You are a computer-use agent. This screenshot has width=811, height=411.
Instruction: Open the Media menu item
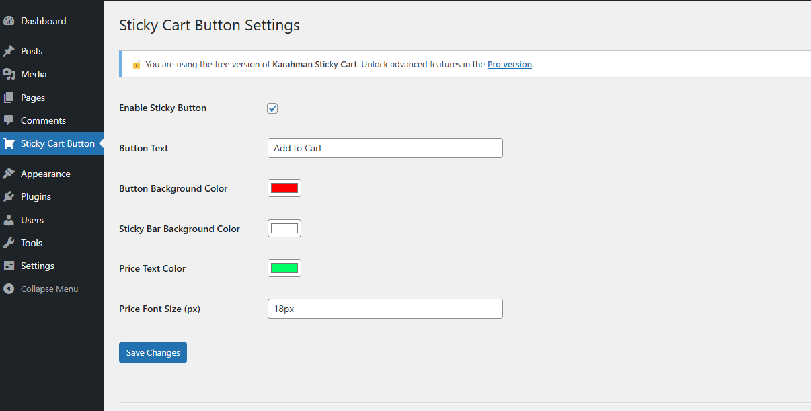pos(52,74)
